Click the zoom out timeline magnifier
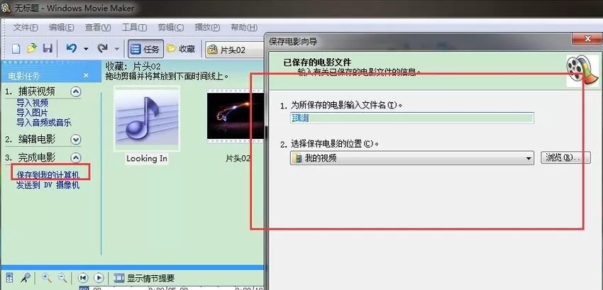Image resolution: width=603 pixels, height=290 pixels. pyautogui.click(x=62, y=278)
